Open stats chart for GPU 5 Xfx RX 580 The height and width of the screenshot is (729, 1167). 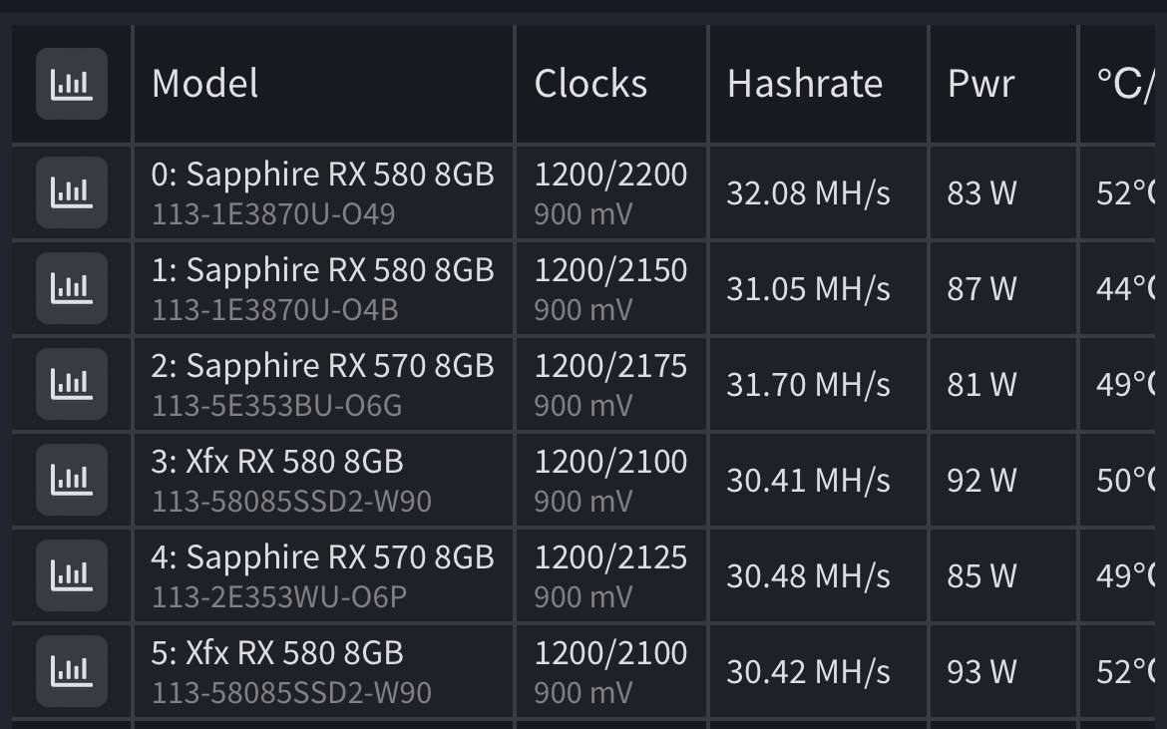pyautogui.click(x=72, y=671)
